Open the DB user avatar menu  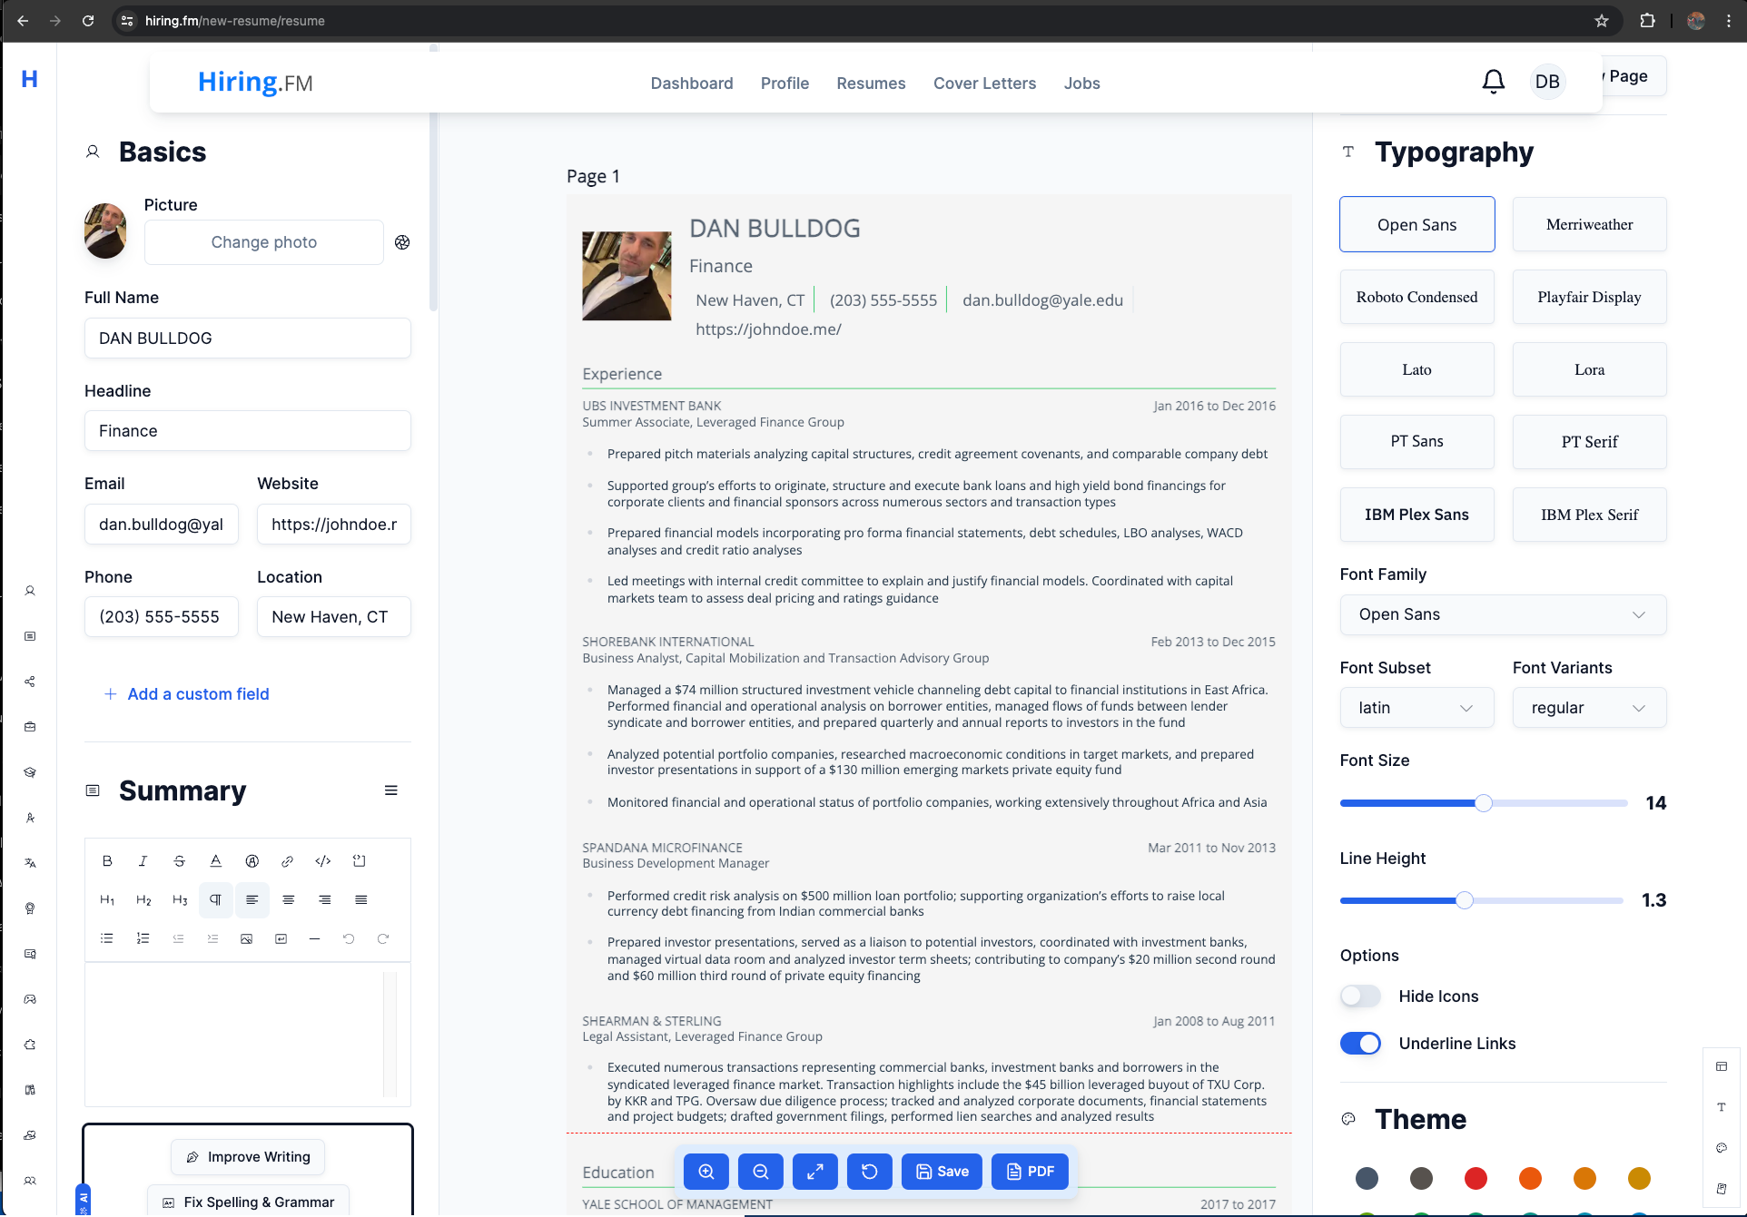(1547, 82)
